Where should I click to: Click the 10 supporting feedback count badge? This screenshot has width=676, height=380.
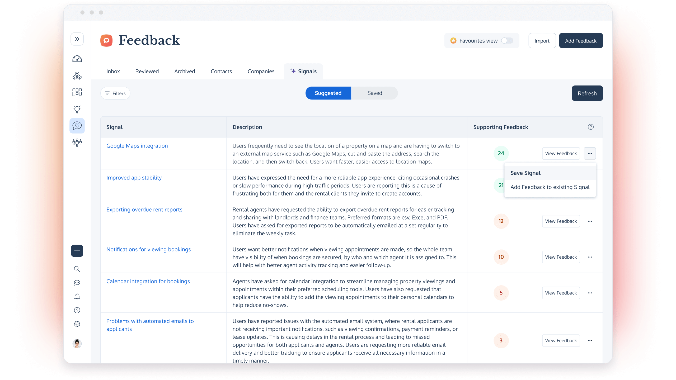501,257
